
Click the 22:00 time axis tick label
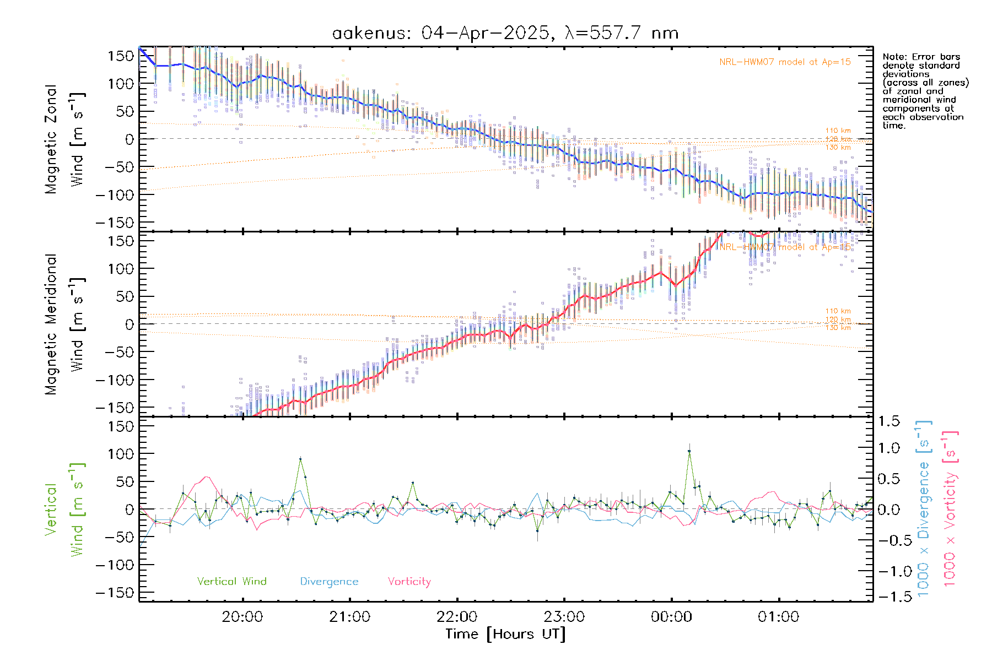point(457,616)
